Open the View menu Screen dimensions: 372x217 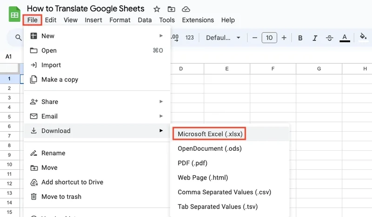(x=71, y=20)
